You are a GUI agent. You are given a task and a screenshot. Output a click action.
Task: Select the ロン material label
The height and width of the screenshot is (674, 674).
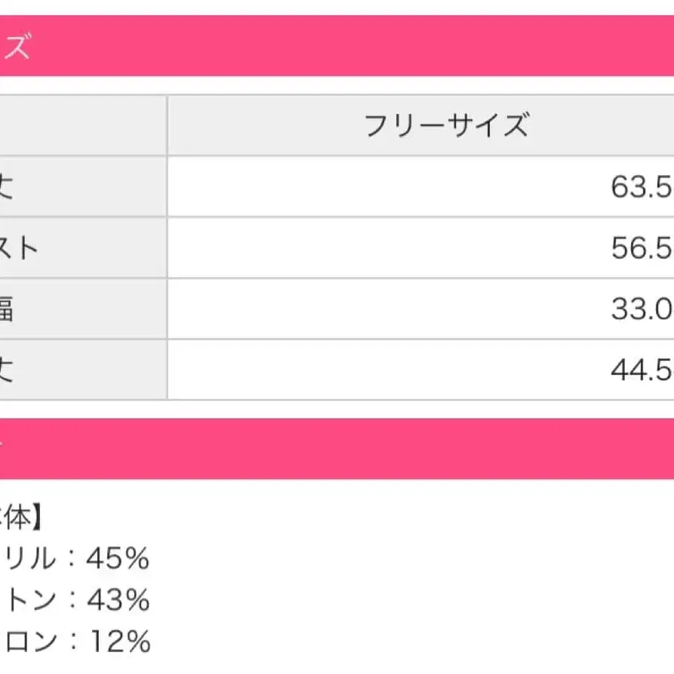point(29,642)
